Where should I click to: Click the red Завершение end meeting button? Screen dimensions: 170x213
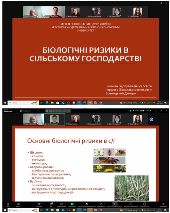[x=163, y=204]
